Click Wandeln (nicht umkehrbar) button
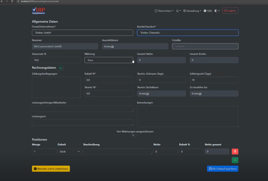The width and height of the screenshot is (268, 181). pos(51,169)
